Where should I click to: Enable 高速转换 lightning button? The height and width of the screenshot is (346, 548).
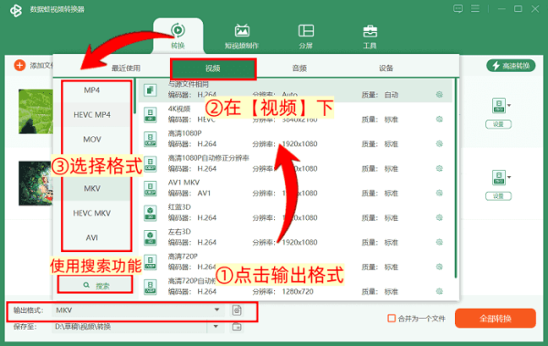[x=511, y=66]
